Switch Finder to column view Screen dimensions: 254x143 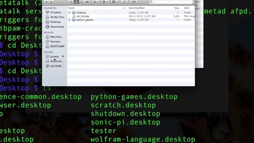click(x=82, y=2)
